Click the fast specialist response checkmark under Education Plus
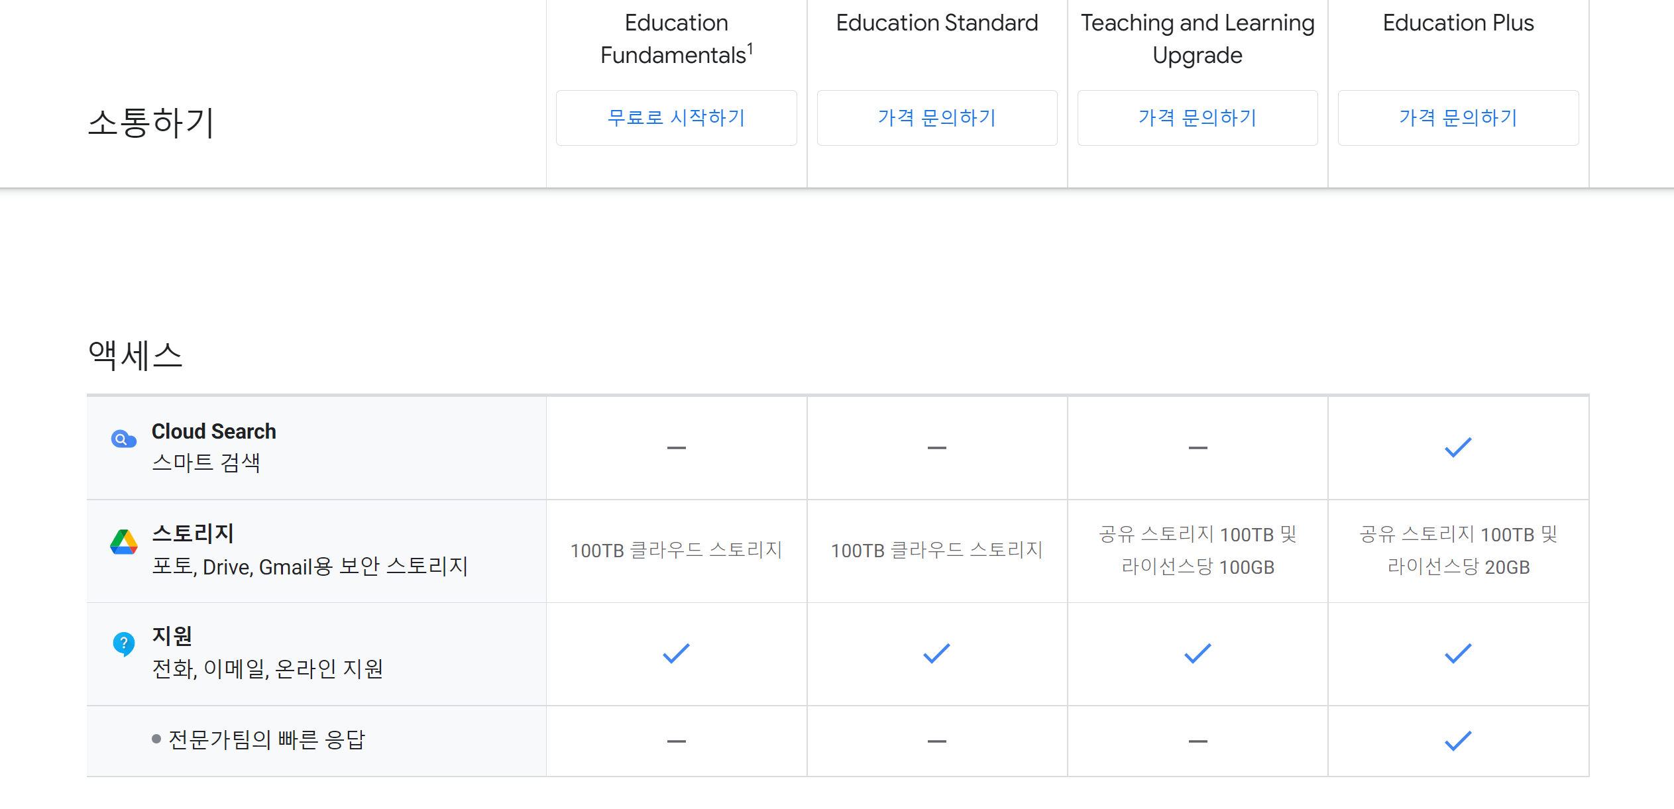The height and width of the screenshot is (809, 1674). [x=1458, y=741]
